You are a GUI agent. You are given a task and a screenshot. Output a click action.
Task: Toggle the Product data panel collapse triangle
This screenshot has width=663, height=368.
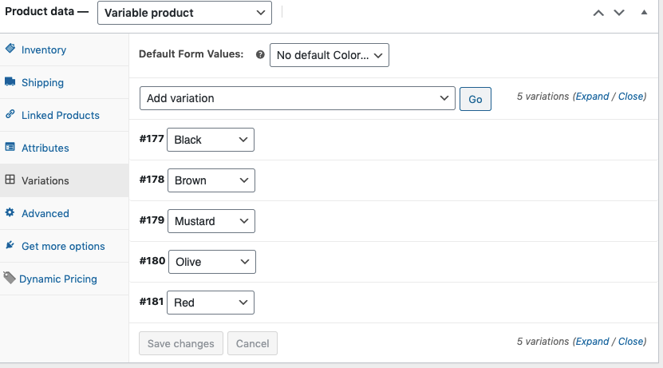pos(644,13)
